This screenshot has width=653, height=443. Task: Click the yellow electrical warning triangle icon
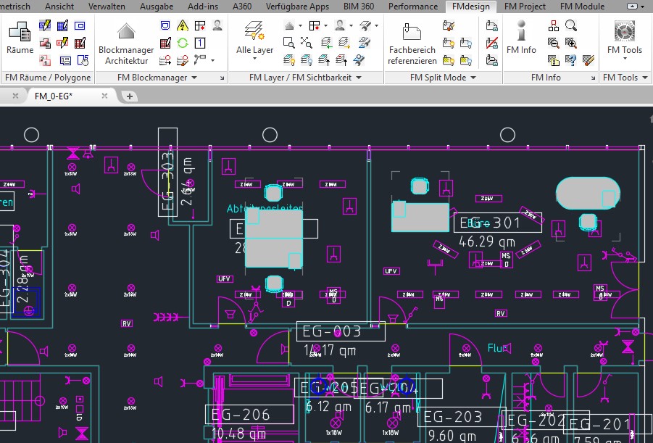click(183, 26)
